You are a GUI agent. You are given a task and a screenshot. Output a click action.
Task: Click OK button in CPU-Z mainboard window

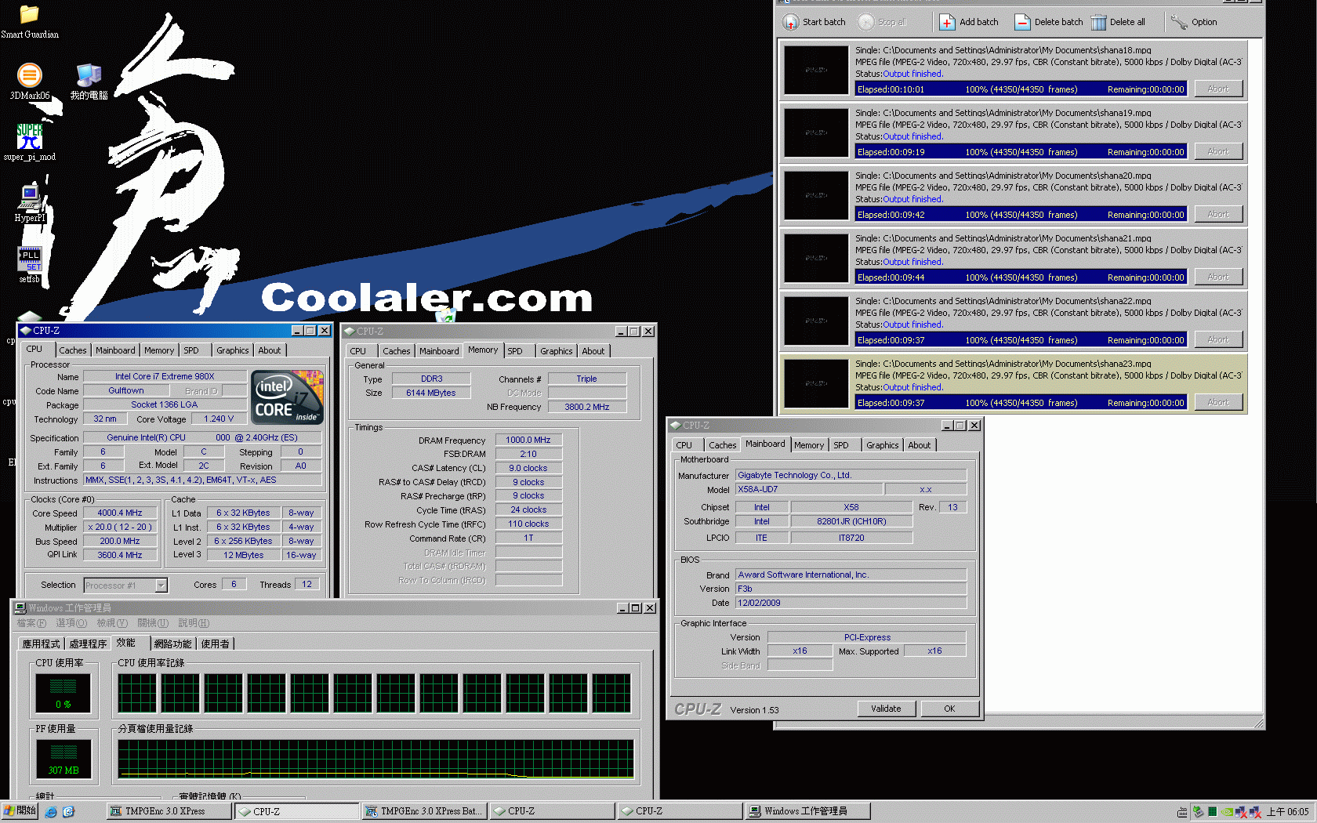coord(949,709)
